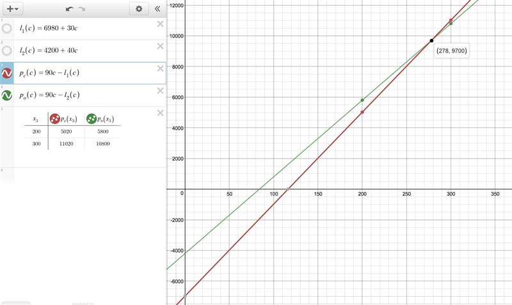The width and height of the screenshot is (512, 305).
Task: Click the gray x-intercept point of red line
Action: 287,189
